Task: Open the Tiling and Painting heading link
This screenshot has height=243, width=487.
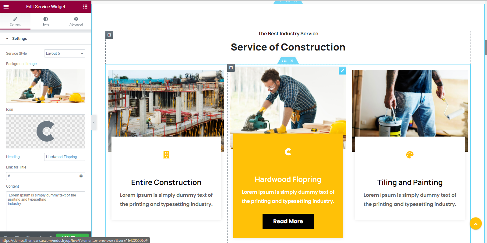Action: point(410,182)
